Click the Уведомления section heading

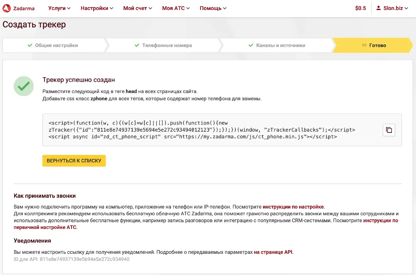point(32,241)
